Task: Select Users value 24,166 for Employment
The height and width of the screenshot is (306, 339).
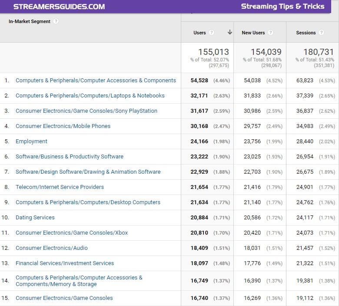Action: [x=199, y=141]
